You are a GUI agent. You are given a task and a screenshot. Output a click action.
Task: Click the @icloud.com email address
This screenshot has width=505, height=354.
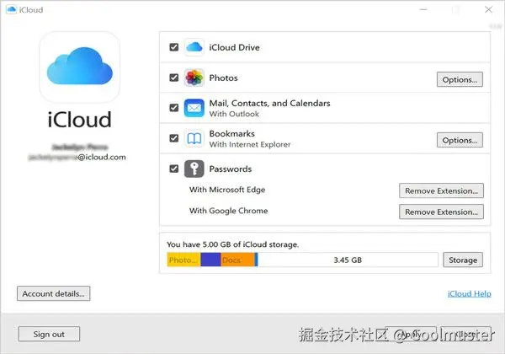[77, 158]
